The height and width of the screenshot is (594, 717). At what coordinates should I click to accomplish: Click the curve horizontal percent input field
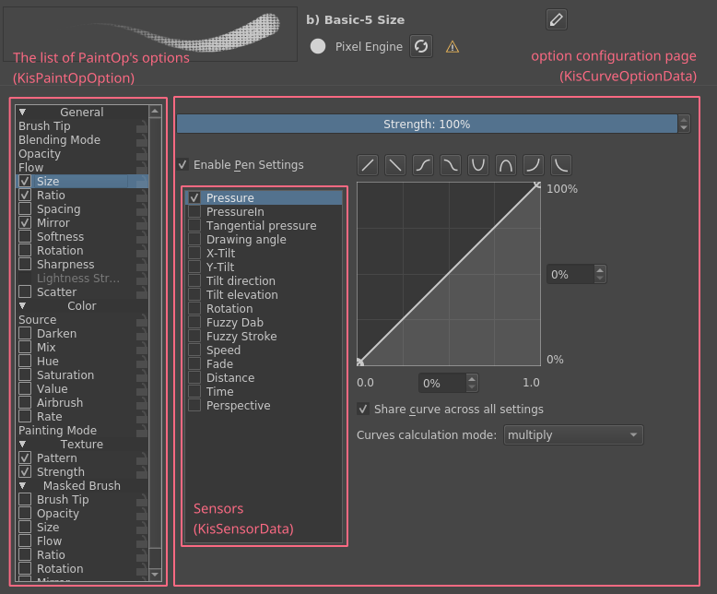click(x=442, y=383)
